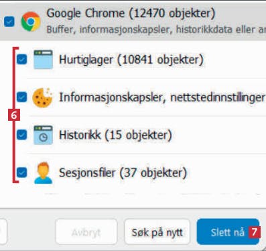
Task: Uncheck the Google Chrome checkbox
Action: (9, 21)
